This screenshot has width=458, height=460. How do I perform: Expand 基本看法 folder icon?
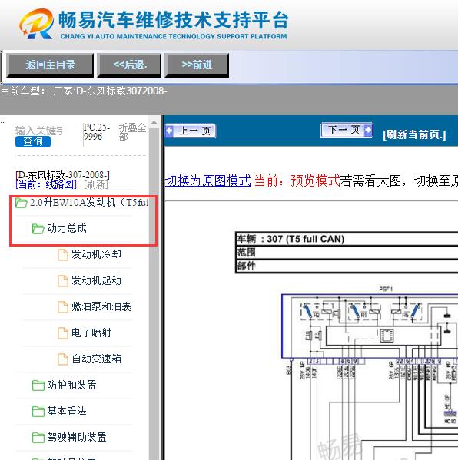38,412
